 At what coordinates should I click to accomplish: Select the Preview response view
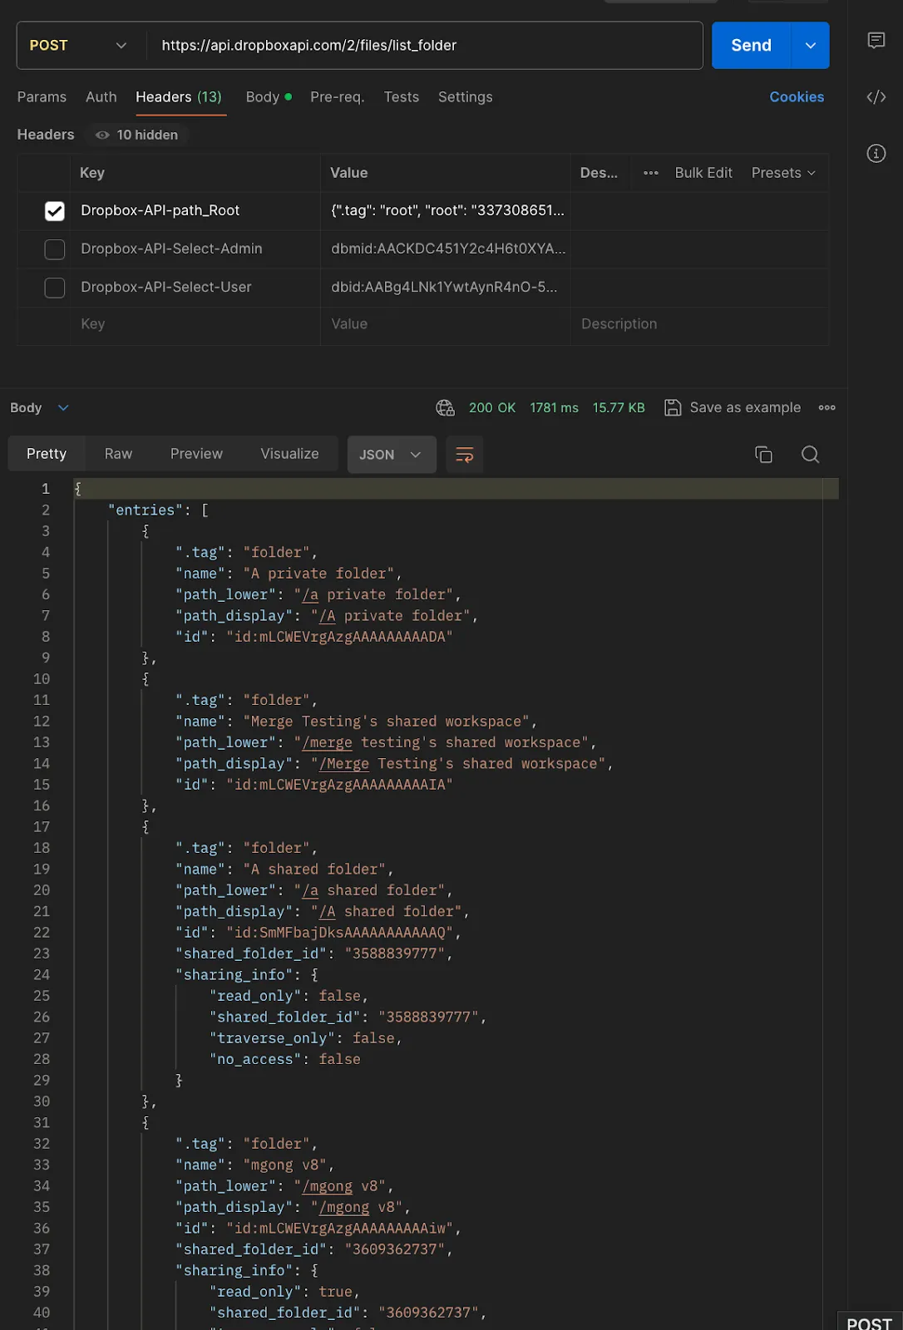coord(196,454)
